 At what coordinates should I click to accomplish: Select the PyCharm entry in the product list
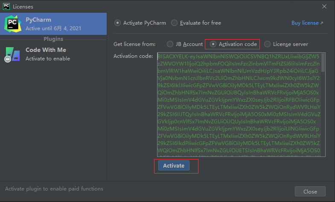pos(53,24)
